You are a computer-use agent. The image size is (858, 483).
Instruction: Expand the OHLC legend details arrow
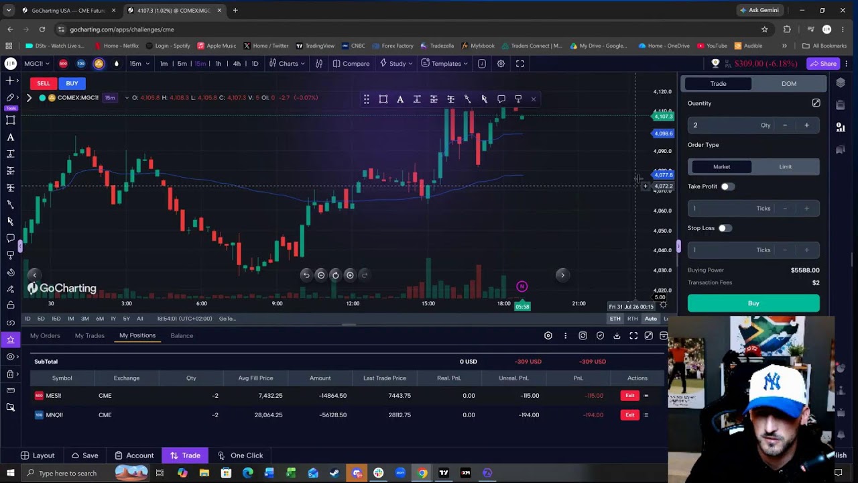click(125, 98)
